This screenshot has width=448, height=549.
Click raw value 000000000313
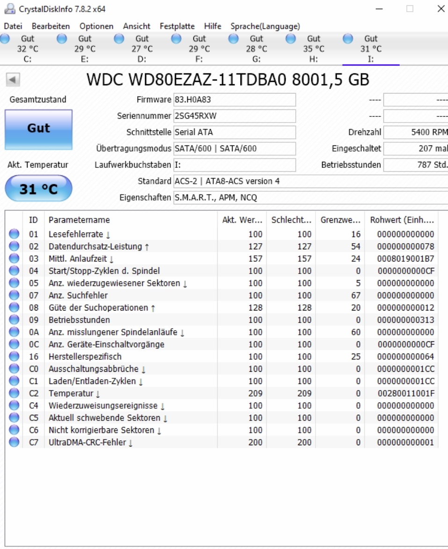coord(405,320)
